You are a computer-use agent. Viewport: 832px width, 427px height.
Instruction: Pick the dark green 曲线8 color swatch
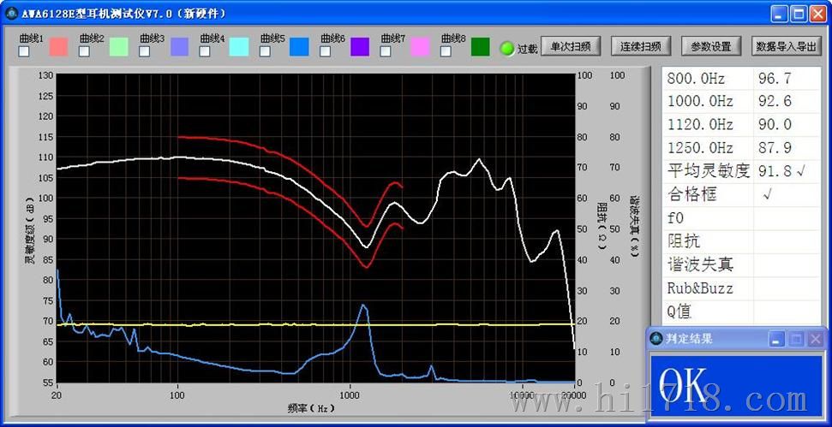[x=480, y=46]
